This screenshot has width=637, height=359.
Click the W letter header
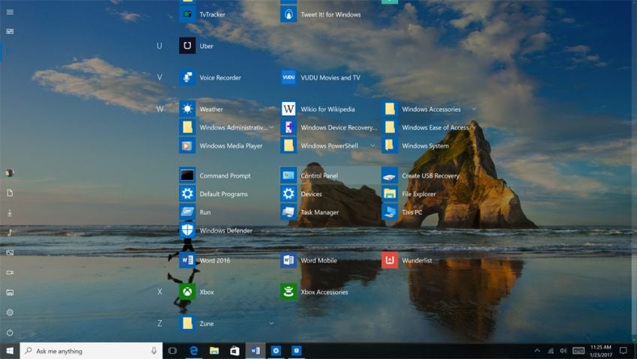click(160, 109)
